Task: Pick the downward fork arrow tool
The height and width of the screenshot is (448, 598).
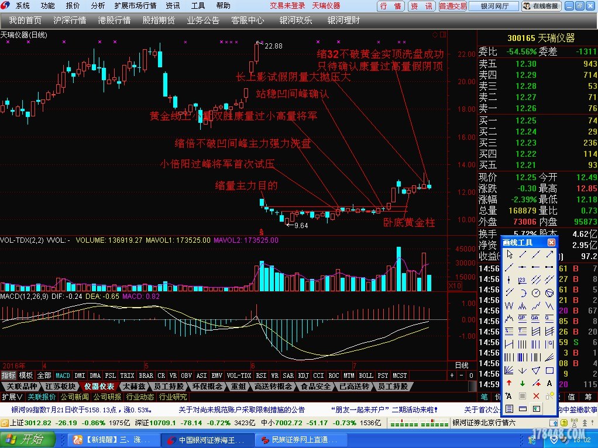Action: (x=523, y=370)
